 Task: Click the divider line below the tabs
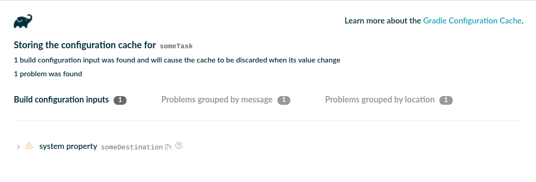tap(268, 120)
